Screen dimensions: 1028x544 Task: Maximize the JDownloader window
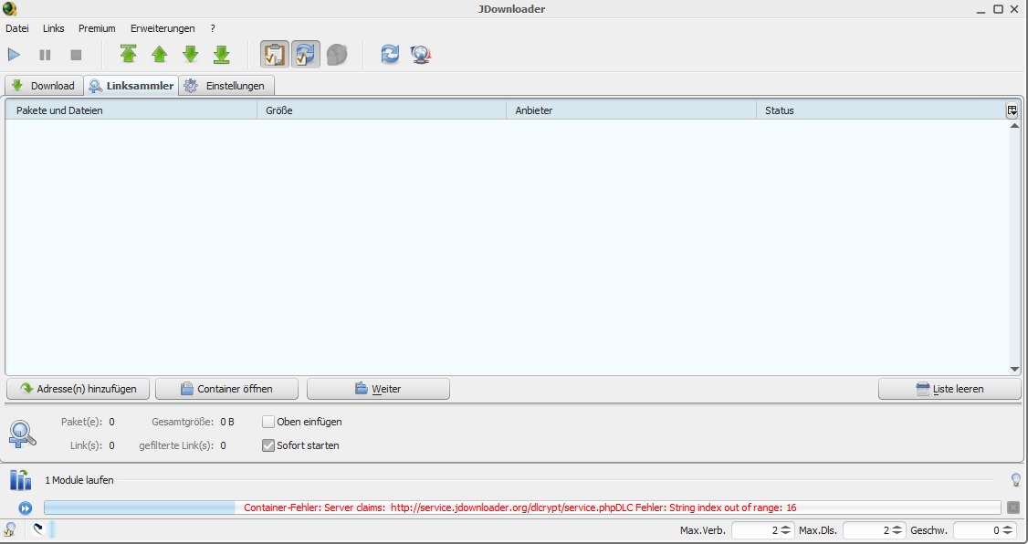[998, 9]
